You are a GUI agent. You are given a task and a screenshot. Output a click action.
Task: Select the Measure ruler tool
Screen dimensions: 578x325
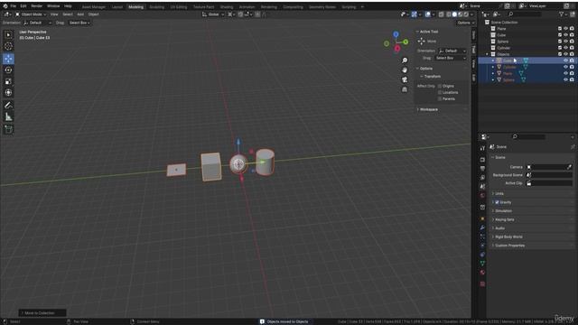click(8, 117)
